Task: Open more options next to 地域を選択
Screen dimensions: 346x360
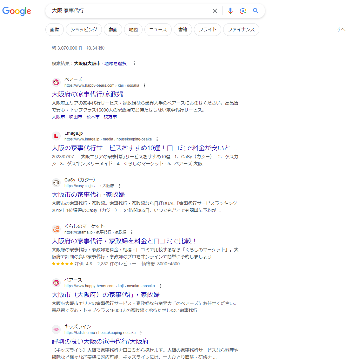Action: (135, 64)
